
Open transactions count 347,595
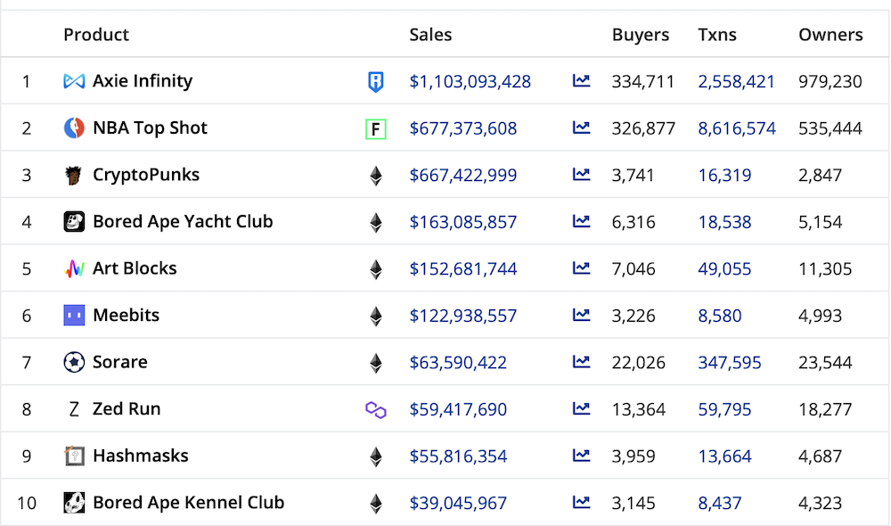click(730, 363)
